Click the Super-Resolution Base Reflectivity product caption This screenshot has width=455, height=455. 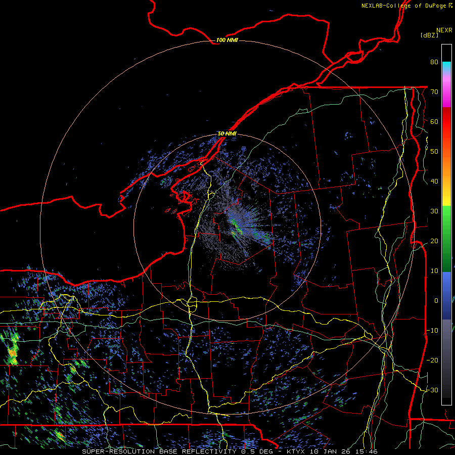(x=230, y=451)
